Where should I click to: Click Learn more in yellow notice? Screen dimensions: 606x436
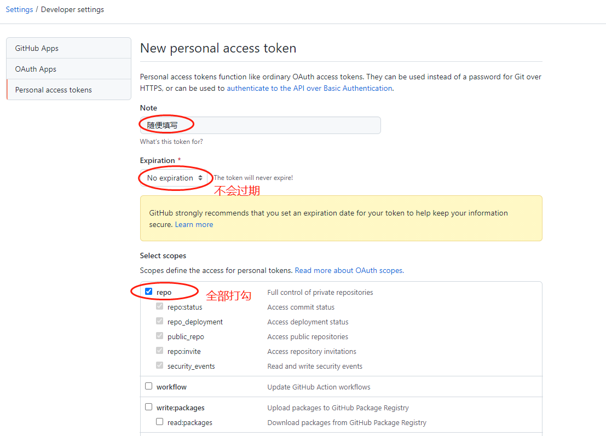[x=194, y=224]
